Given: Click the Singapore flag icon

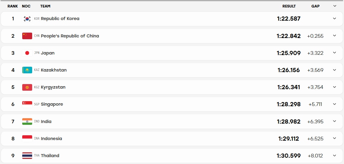Looking at the screenshot, I should [x=27, y=104].
